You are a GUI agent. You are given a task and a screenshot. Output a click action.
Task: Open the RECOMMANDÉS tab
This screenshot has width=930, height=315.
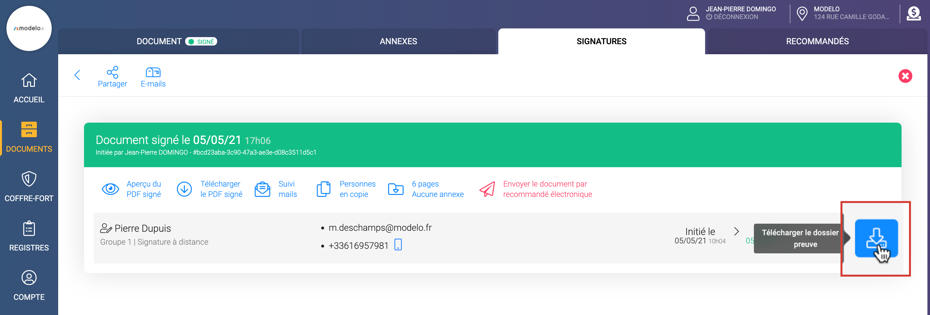(x=817, y=41)
